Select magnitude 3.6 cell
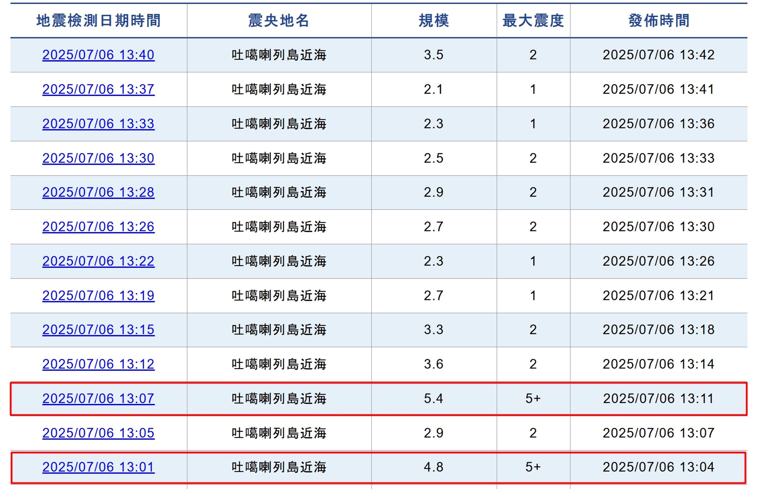The image size is (757, 489). [x=433, y=364]
